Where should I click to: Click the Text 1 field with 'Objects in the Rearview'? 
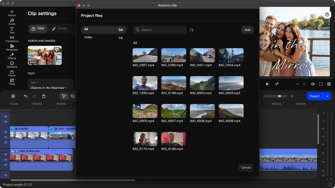click(x=51, y=84)
